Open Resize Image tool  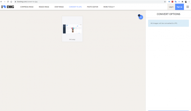point(44,7)
